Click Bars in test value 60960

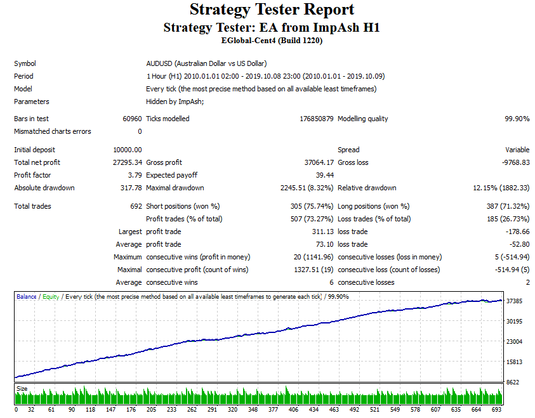pyautogui.click(x=132, y=119)
